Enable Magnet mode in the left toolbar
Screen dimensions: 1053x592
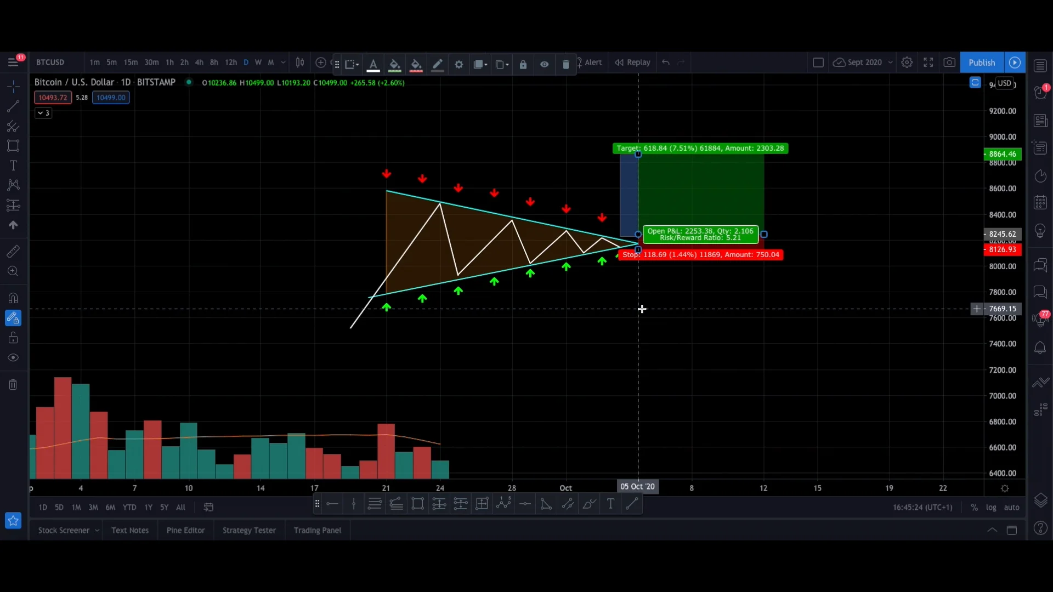[13, 298]
